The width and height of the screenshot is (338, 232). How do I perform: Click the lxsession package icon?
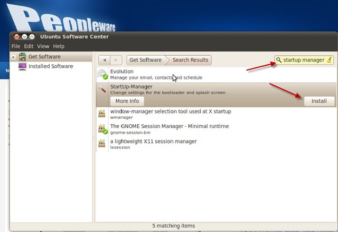[102, 143]
